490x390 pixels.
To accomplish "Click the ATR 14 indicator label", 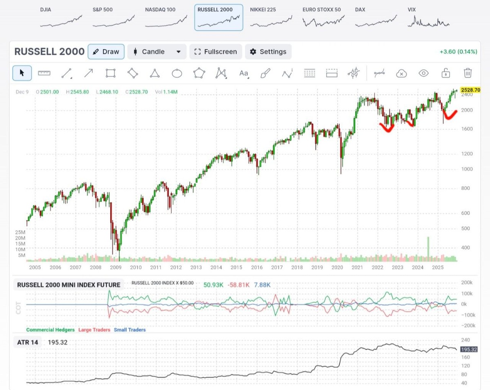I will 29,342.
